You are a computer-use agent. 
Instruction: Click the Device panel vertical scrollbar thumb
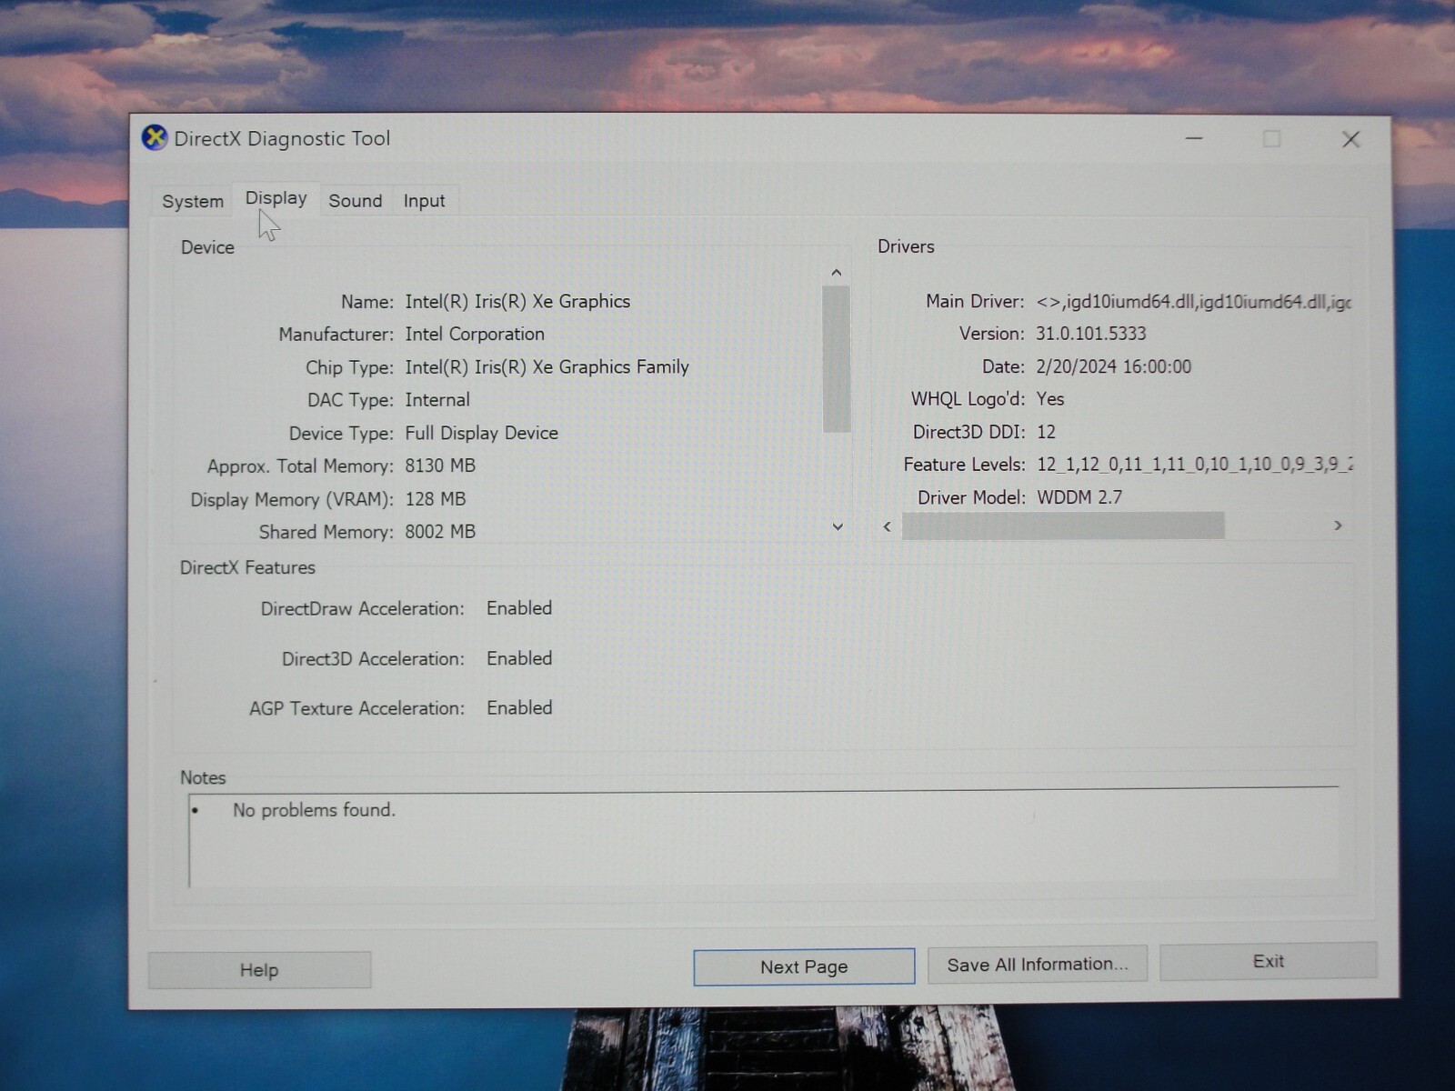(x=836, y=359)
